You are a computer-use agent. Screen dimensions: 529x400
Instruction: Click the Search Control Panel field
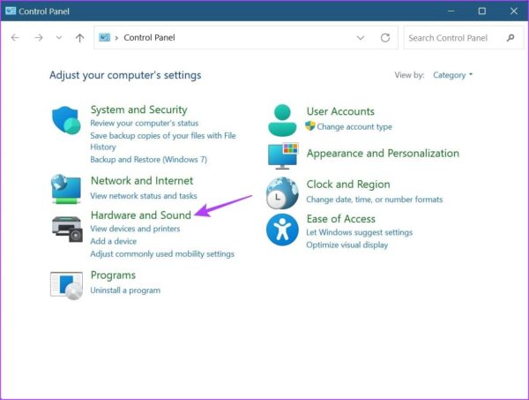tap(454, 38)
